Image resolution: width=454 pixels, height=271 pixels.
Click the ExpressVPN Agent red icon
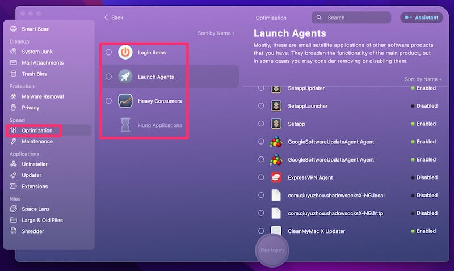[x=276, y=177]
